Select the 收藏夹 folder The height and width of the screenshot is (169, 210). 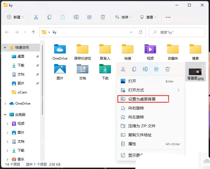click(173, 52)
